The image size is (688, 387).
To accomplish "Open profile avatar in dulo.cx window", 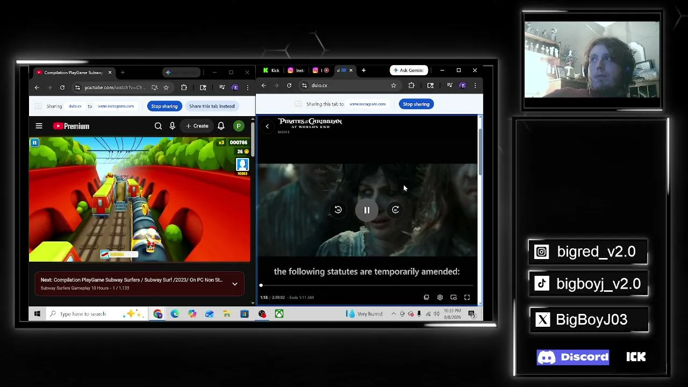I will tap(462, 85).
